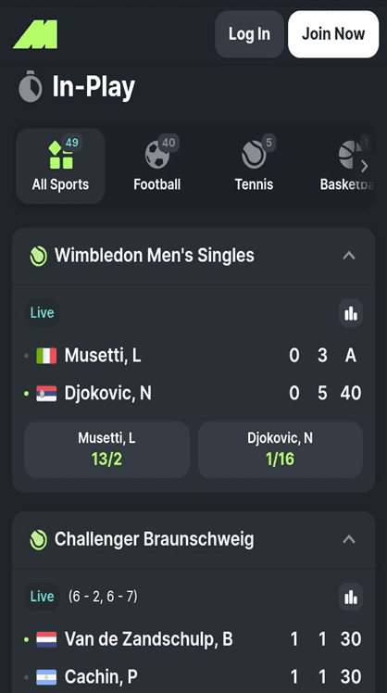Click the Challenger Braunschweig tennis ball icon
Screen dimensions: 387x693
(x=39, y=539)
